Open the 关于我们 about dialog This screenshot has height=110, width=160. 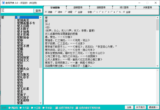pos(141,107)
